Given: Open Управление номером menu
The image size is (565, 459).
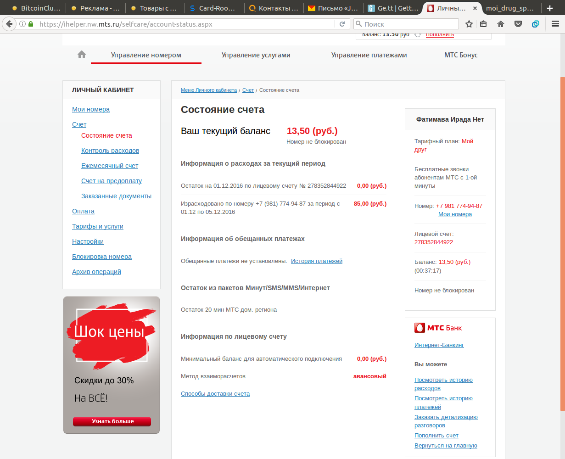Looking at the screenshot, I should point(146,55).
